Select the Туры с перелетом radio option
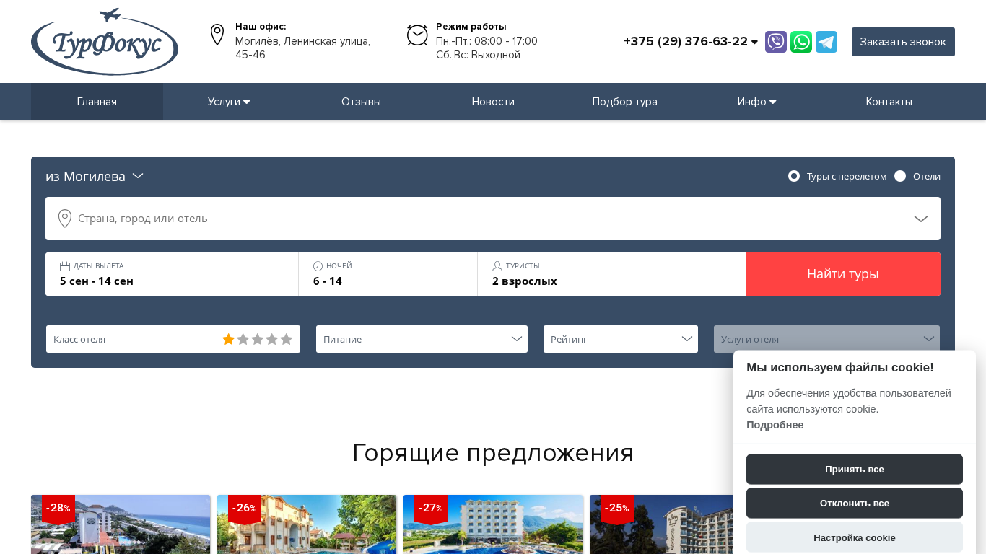 tap(794, 176)
